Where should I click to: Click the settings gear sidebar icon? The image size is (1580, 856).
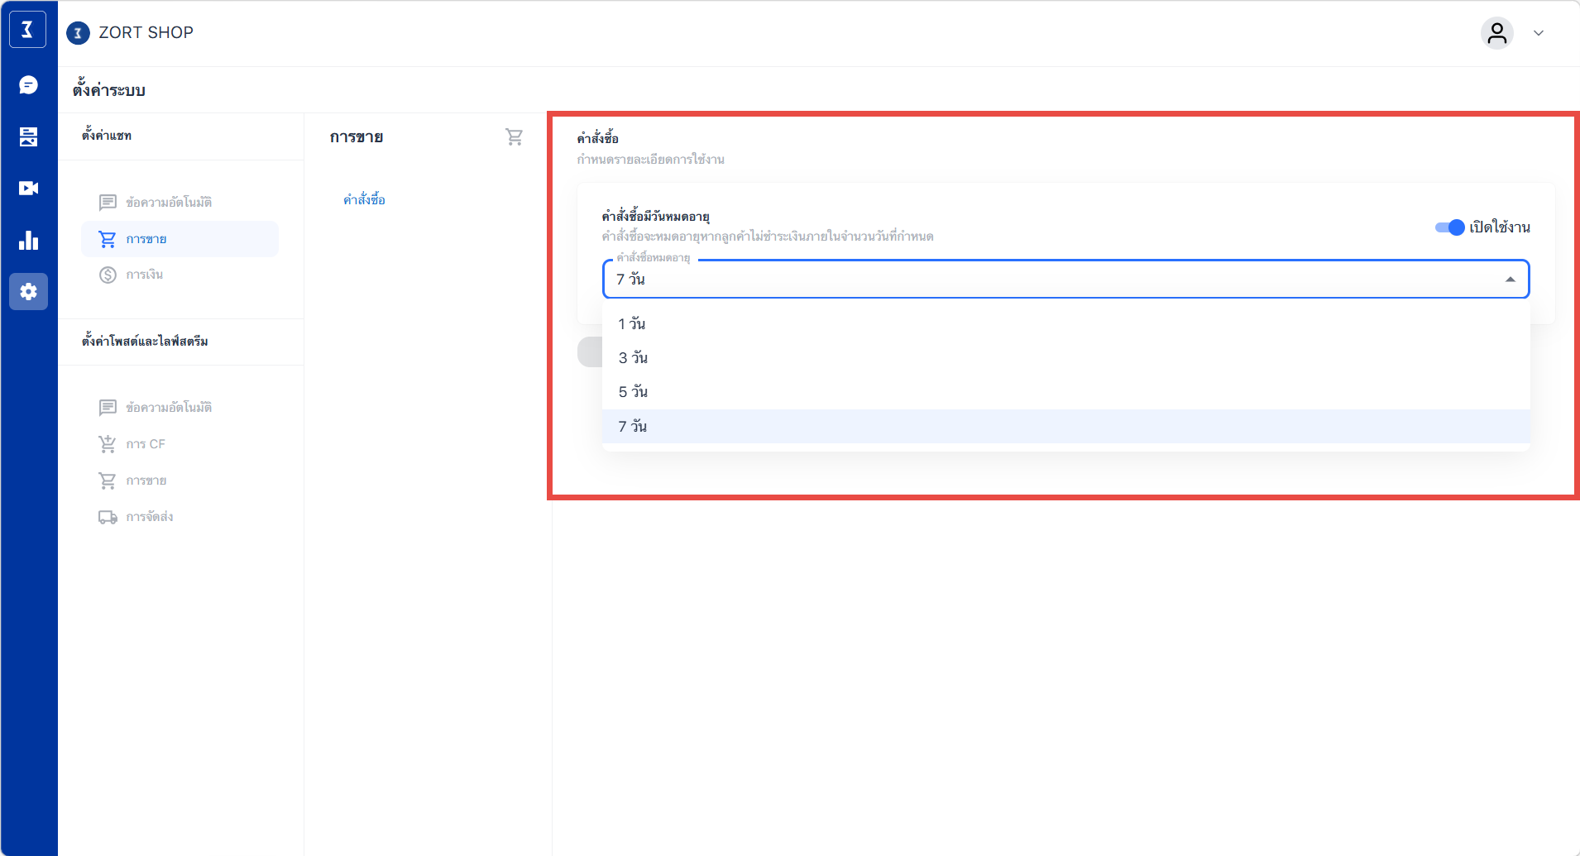pos(28,292)
